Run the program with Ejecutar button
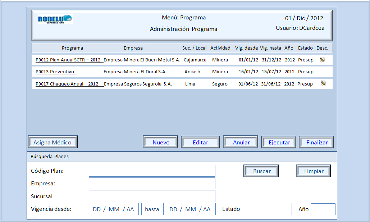Viewport: 370px width, 222px height. [279, 142]
